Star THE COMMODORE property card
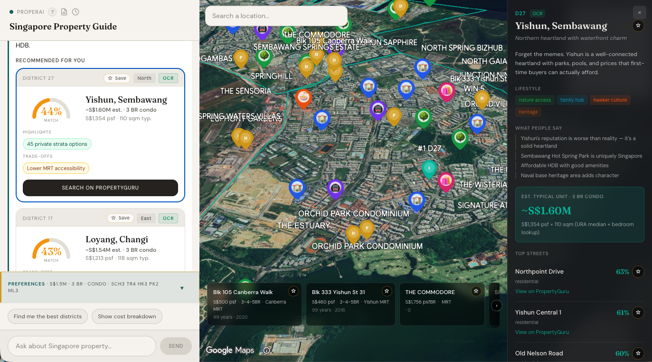This screenshot has height=362, width=652. click(x=476, y=291)
